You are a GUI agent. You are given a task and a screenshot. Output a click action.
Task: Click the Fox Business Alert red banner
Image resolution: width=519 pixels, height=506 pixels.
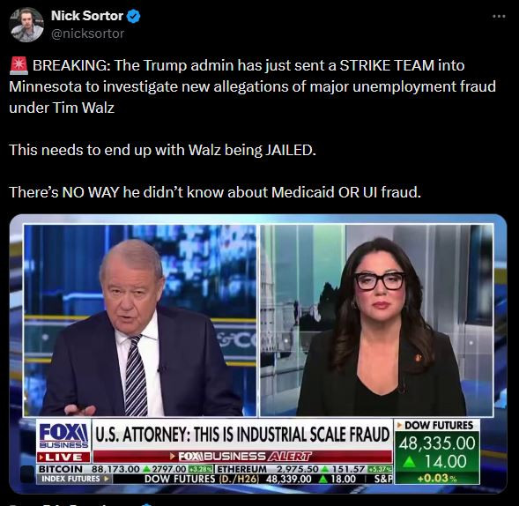coord(242,457)
